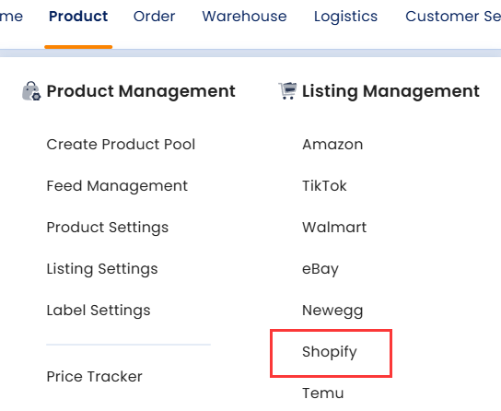The width and height of the screenshot is (501, 411).
Task: Open Listing Settings
Action: 102,269
